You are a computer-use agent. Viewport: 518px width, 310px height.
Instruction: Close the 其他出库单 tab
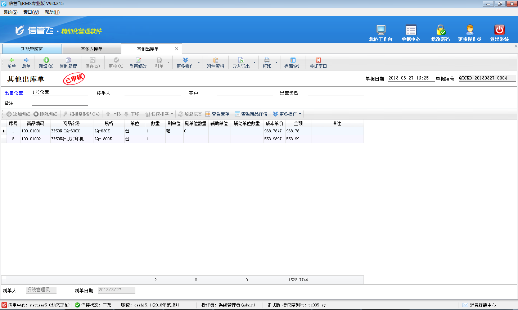pos(176,49)
